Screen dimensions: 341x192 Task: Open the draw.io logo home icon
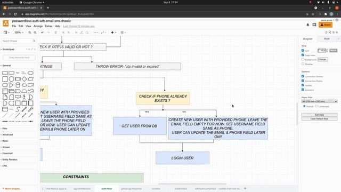pos(6,23)
